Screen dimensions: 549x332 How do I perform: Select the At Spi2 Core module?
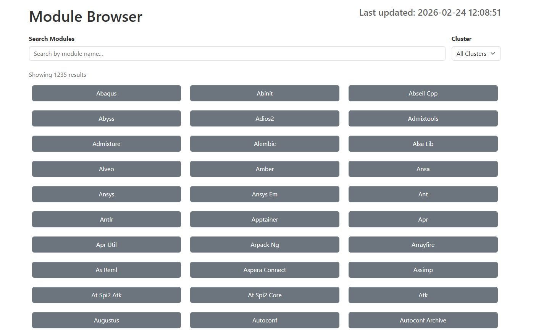[x=265, y=295]
